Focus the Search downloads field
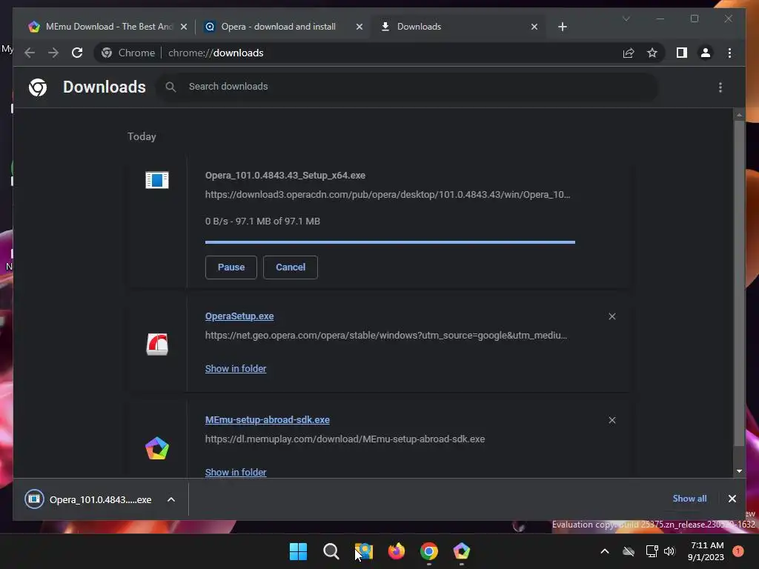Viewport: 759px width, 569px height. pyautogui.click(x=407, y=87)
